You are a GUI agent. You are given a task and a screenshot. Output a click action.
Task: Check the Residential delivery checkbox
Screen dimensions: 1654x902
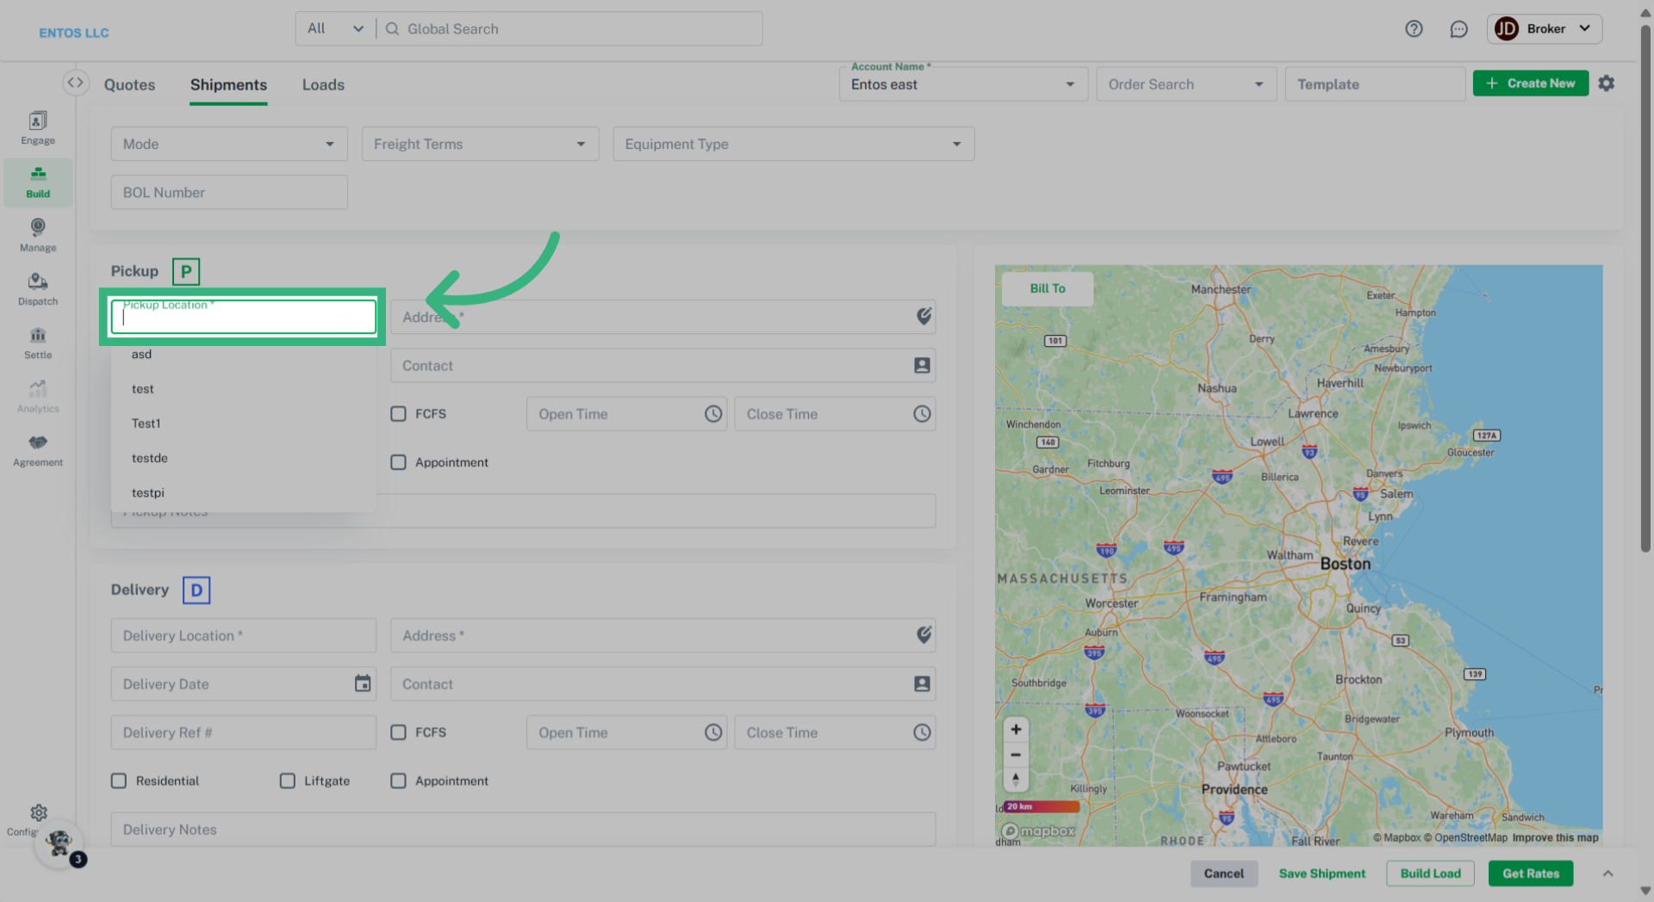pos(119,781)
